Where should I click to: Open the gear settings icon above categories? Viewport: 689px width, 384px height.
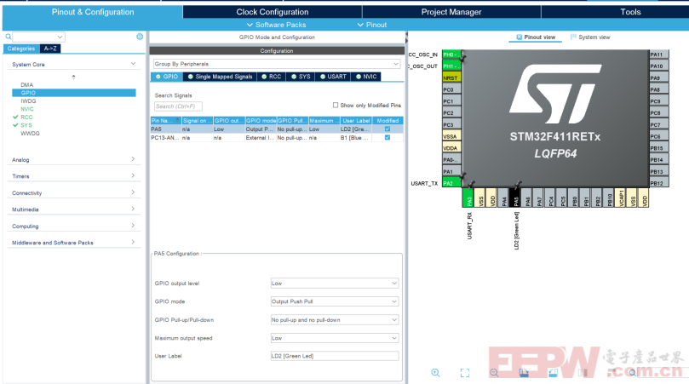pyautogui.click(x=140, y=37)
